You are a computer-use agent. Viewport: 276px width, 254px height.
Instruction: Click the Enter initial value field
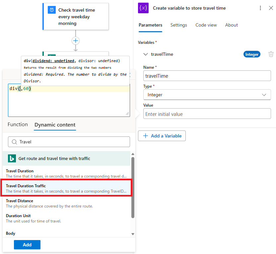tap(207, 114)
